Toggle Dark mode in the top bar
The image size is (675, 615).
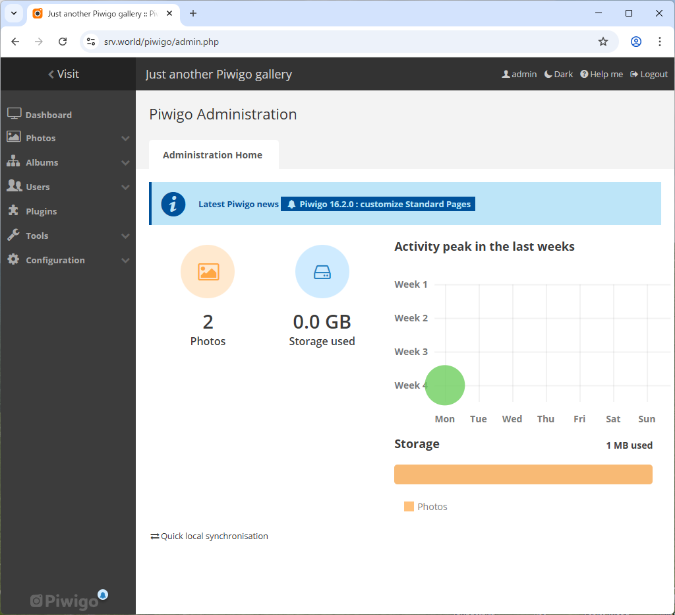(558, 74)
